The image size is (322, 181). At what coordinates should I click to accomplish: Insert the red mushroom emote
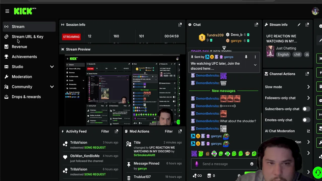[248, 154]
